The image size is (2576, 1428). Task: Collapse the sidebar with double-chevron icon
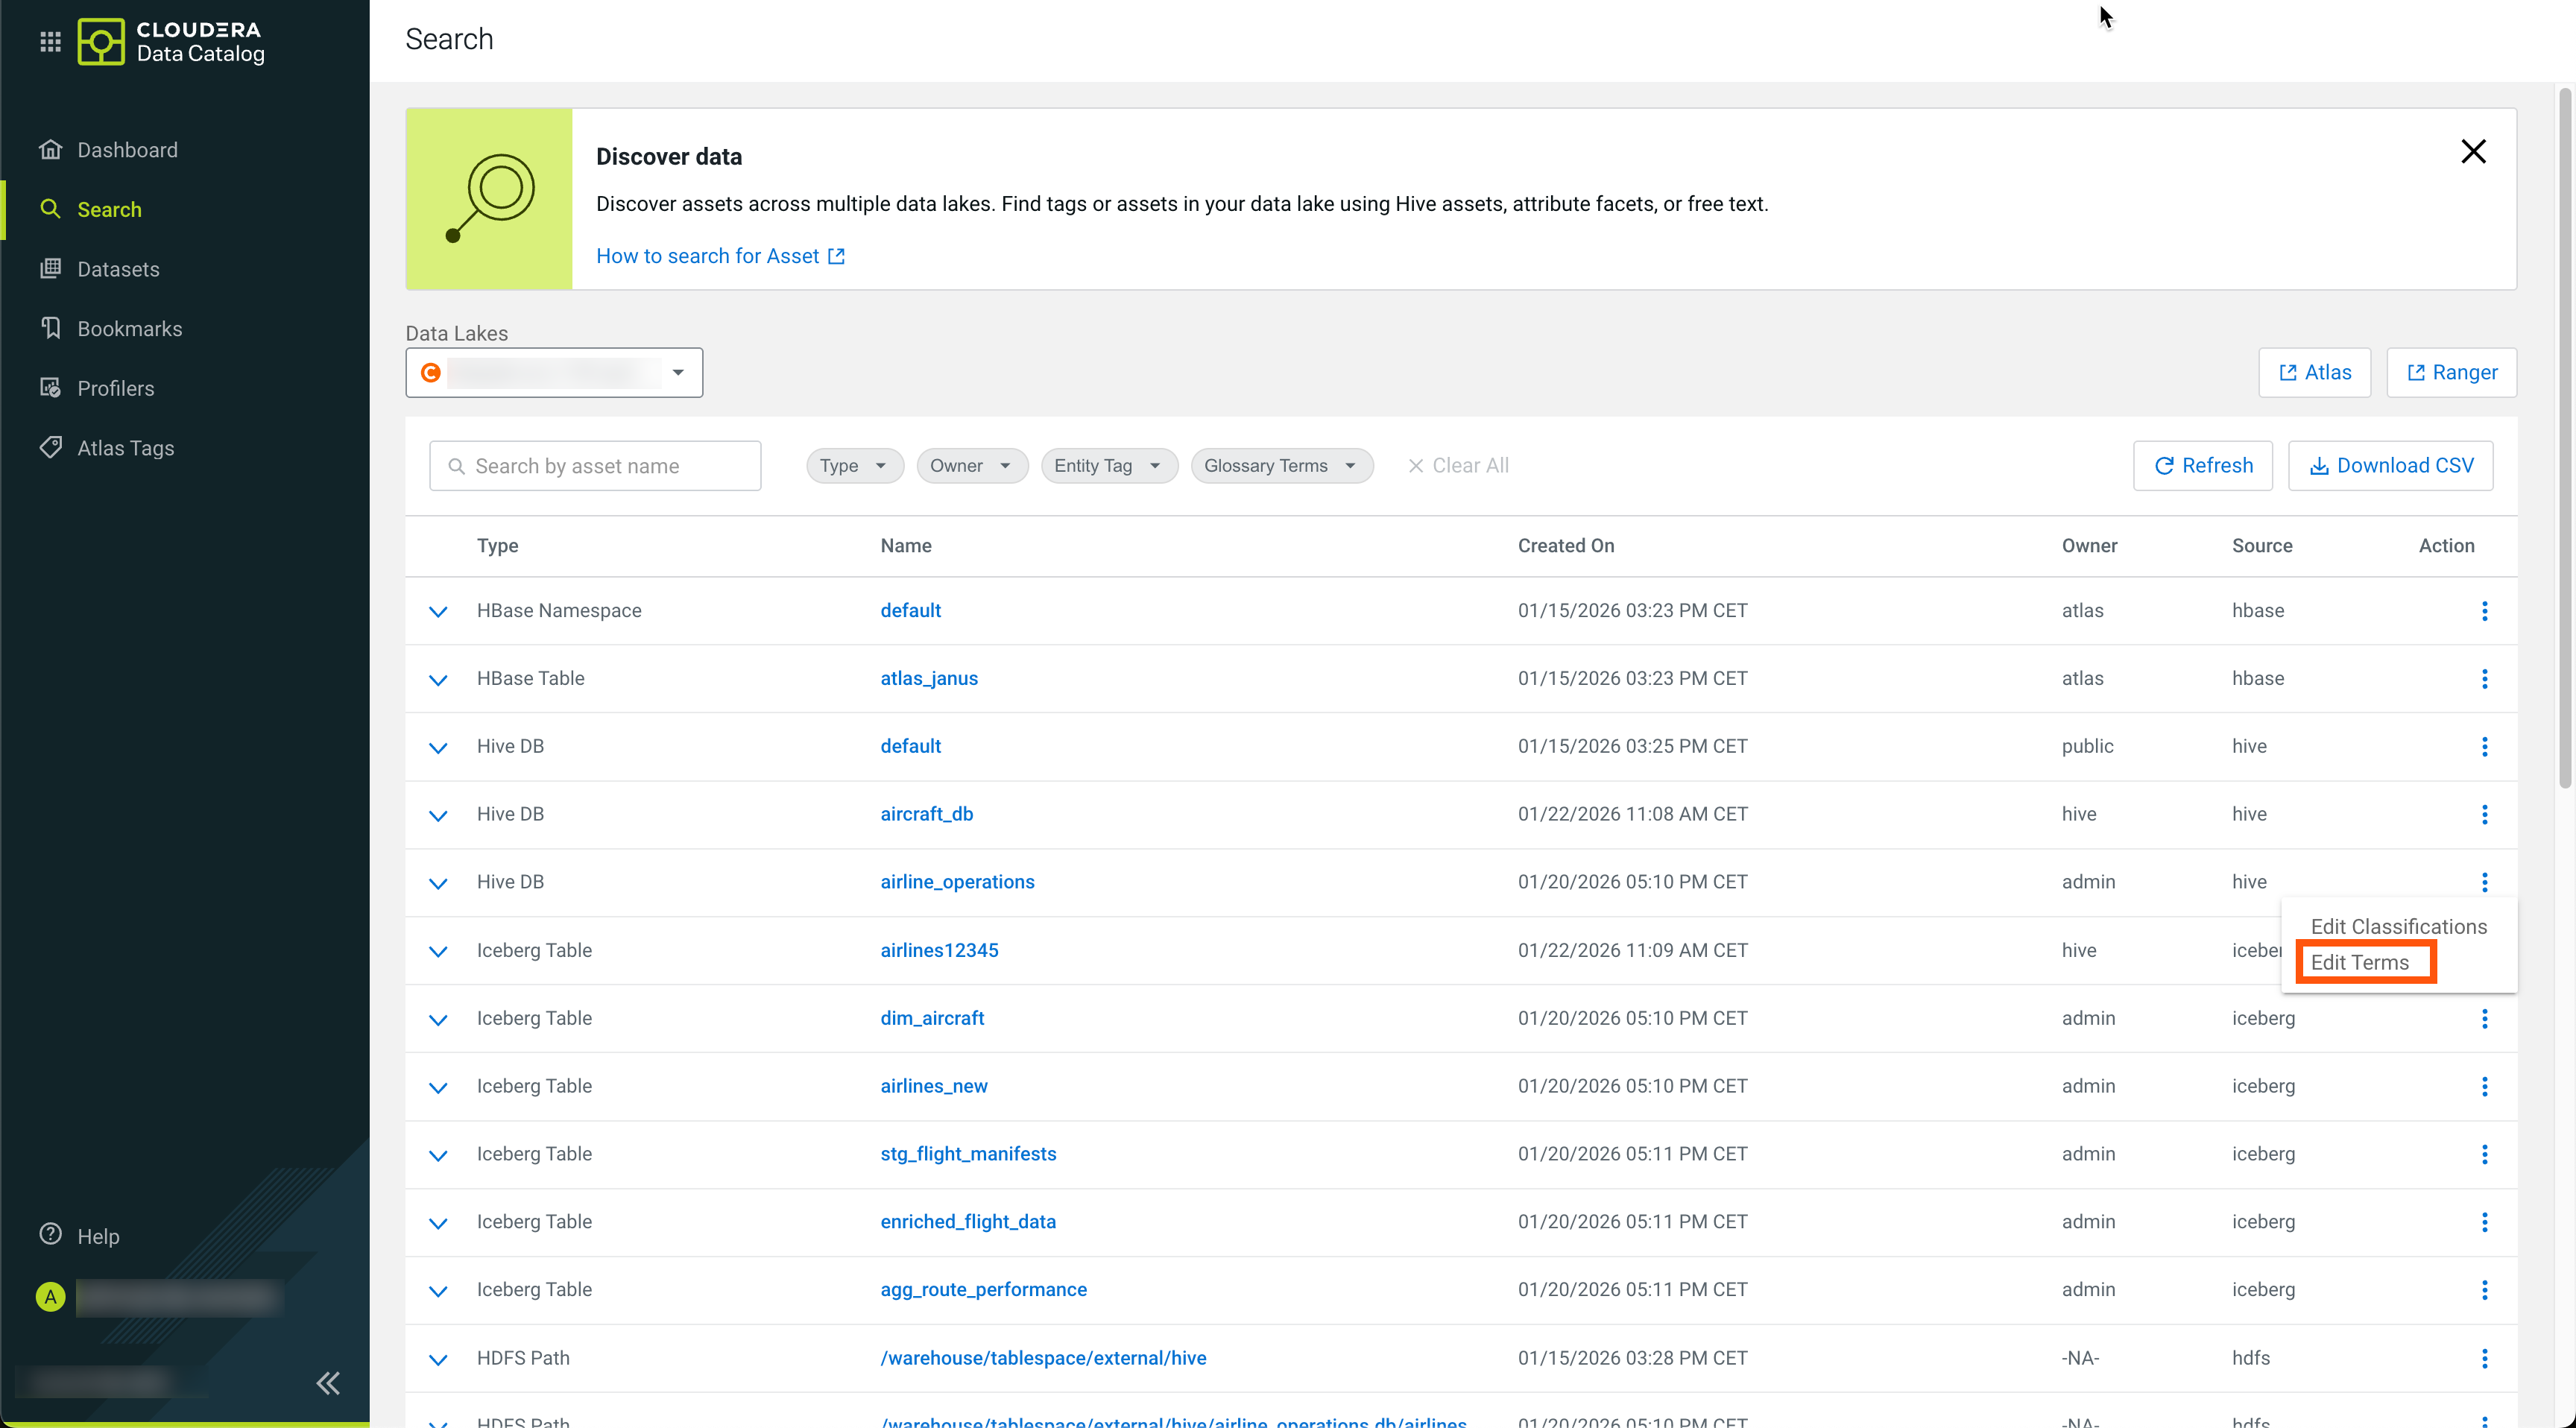[x=328, y=1383]
